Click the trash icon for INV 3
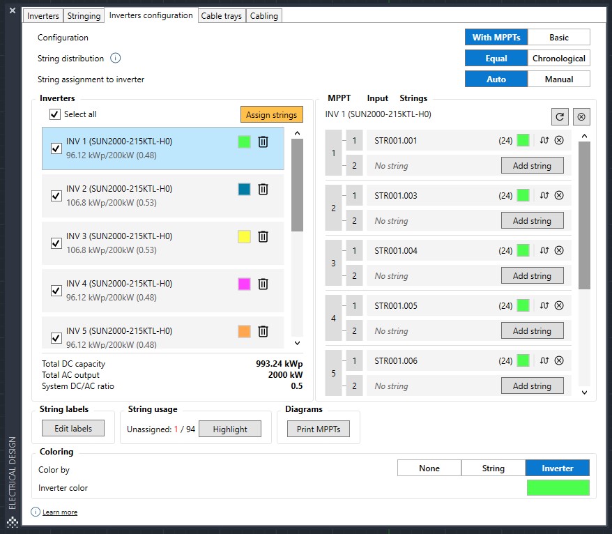The width and height of the screenshot is (612, 534). [263, 237]
